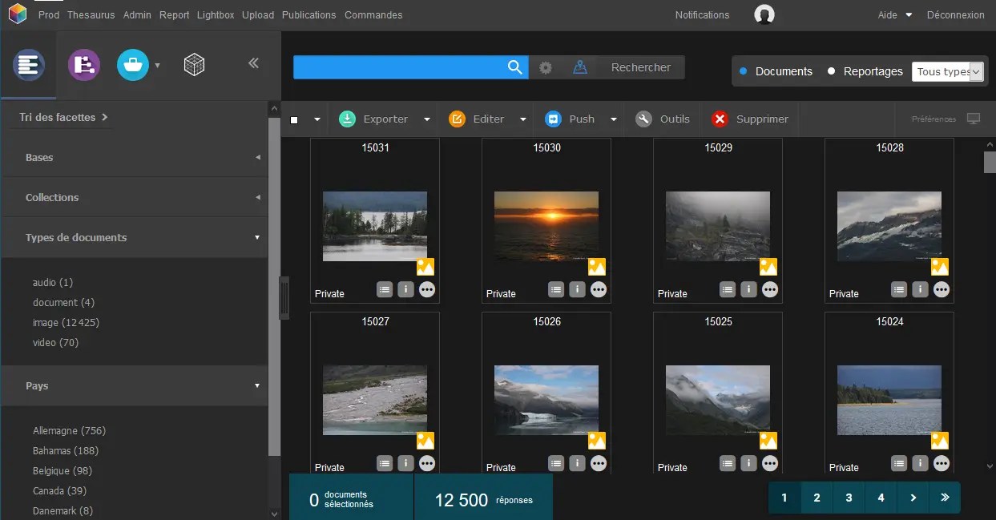Click the Supprimer button
This screenshot has height=520, width=996.
[x=750, y=119]
